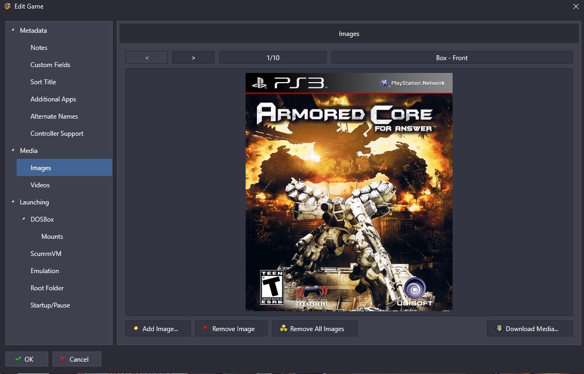Discard changes with Cancel
Screen dimensions: 584x374
point(77,359)
